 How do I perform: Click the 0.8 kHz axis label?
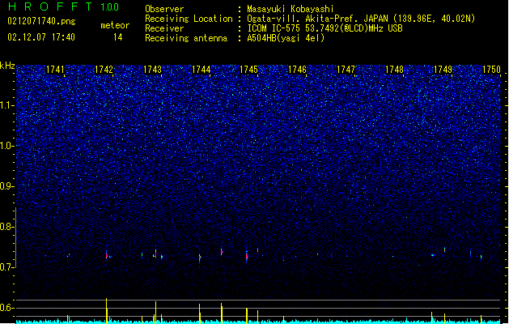(7, 227)
